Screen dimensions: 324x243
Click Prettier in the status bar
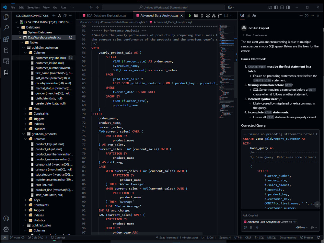(307, 237)
